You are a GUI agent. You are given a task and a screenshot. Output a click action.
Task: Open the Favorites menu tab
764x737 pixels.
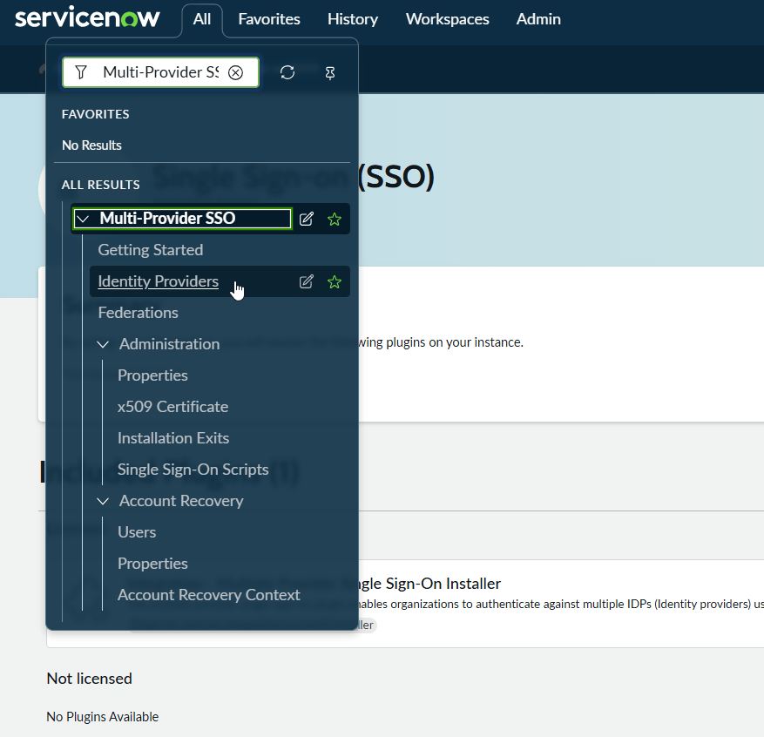269,19
